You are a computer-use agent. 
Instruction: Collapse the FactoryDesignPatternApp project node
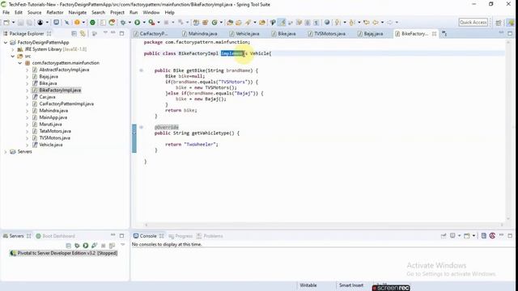(x=6, y=43)
